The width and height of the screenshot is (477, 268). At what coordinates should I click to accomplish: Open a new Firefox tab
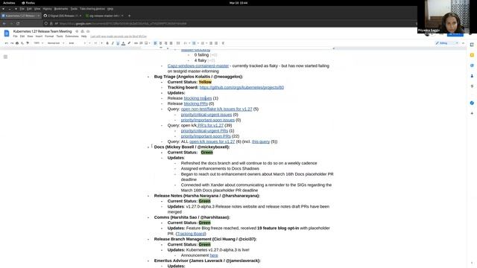click(129, 16)
